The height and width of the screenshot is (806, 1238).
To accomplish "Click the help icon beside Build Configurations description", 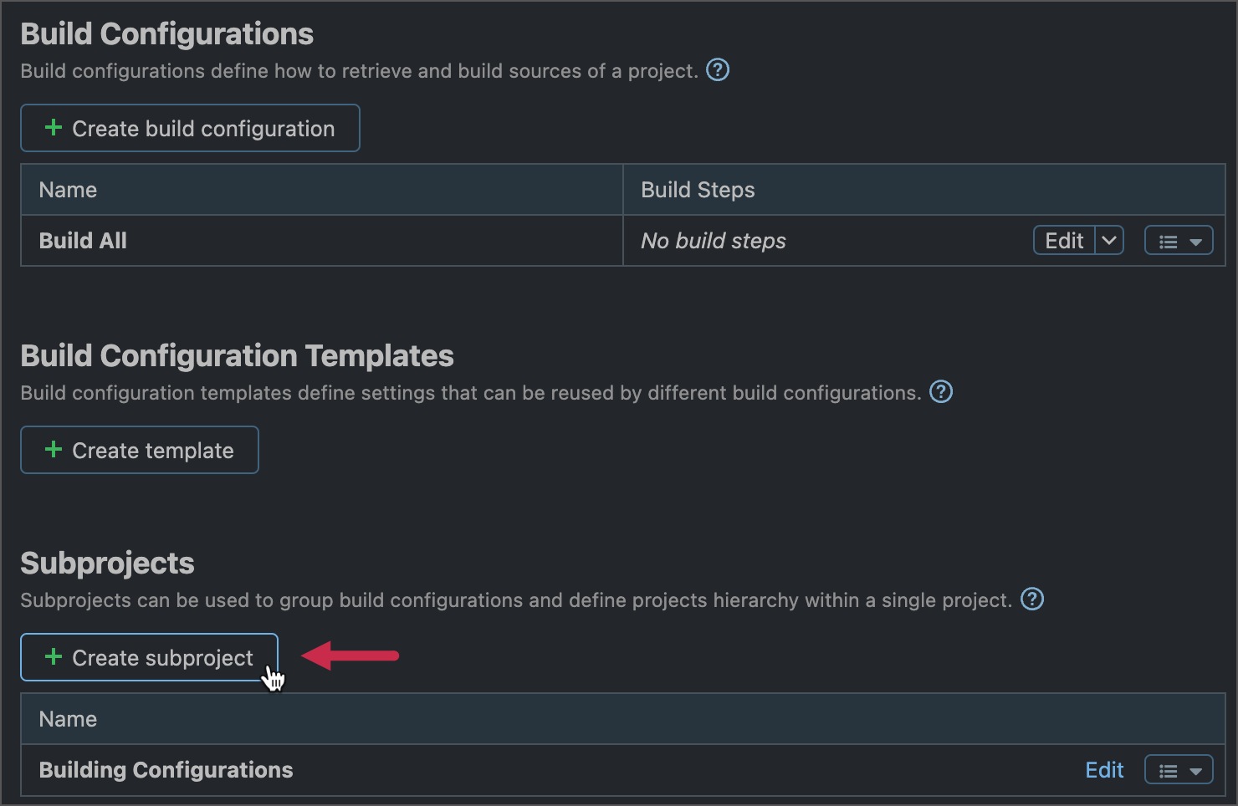I will point(718,70).
